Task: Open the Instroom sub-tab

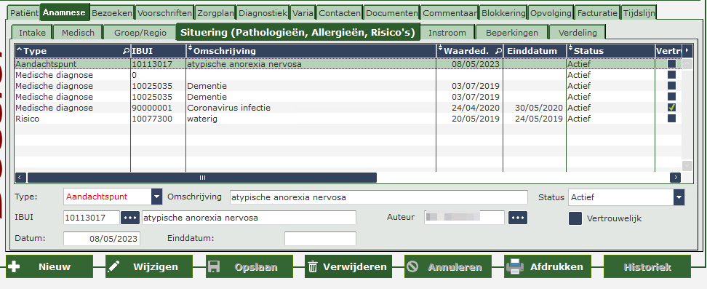Action: coord(447,33)
